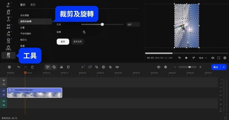Click the timeline zoom slider handle
The height and width of the screenshot is (120, 229).
[190, 67]
